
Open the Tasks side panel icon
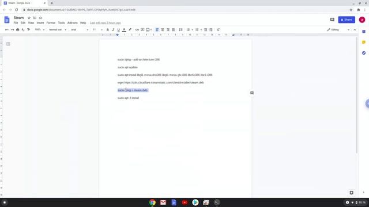(x=364, y=53)
